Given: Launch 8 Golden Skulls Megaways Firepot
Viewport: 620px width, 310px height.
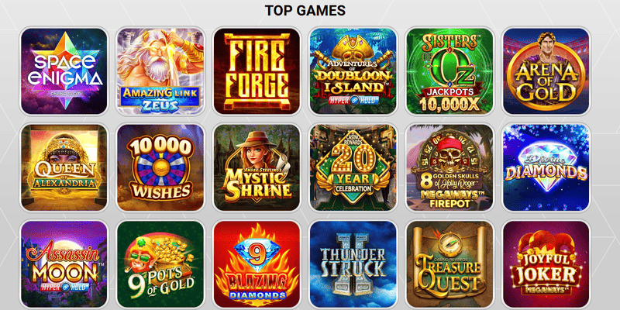Looking at the screenshot, I should 449,167.
